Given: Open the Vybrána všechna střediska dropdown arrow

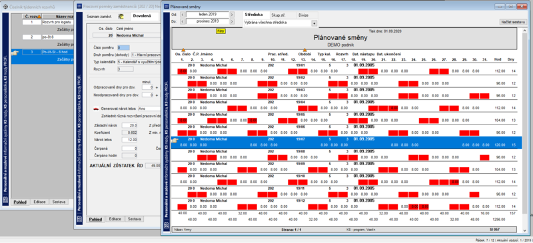Looking at the screenshot, I should [x=314, y=23].
